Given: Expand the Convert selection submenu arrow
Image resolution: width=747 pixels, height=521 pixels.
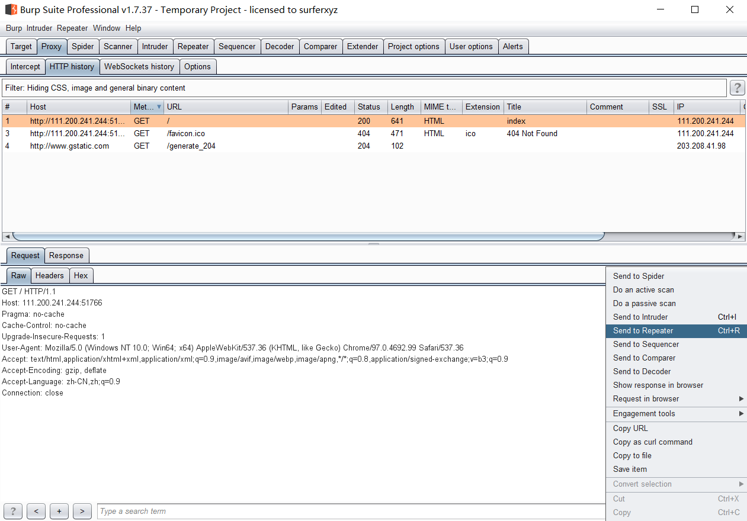Looking at the screenshot, I should pos(741,484).
